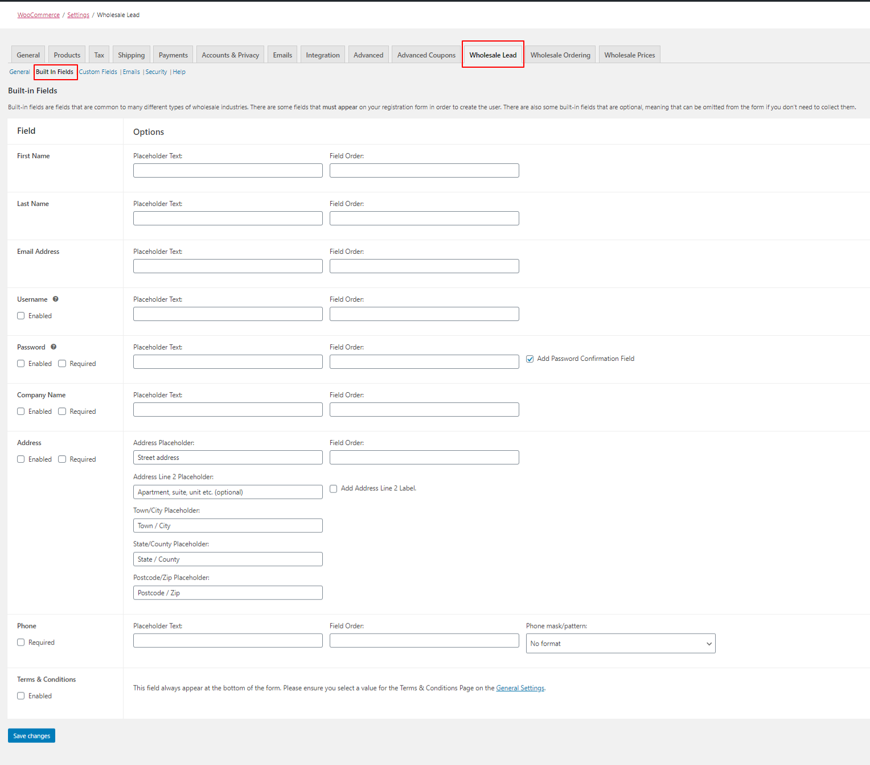Open the Phone mask/pattern dropdown

pos(620,644)
